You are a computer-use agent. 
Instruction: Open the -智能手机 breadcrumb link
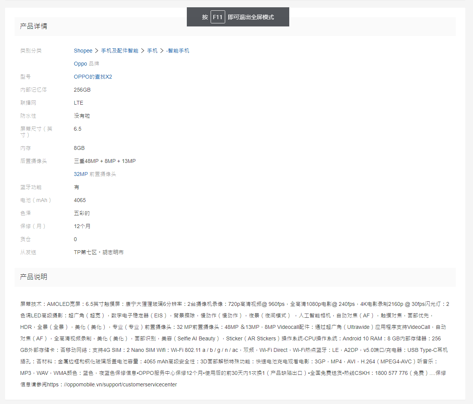[178, 51]
